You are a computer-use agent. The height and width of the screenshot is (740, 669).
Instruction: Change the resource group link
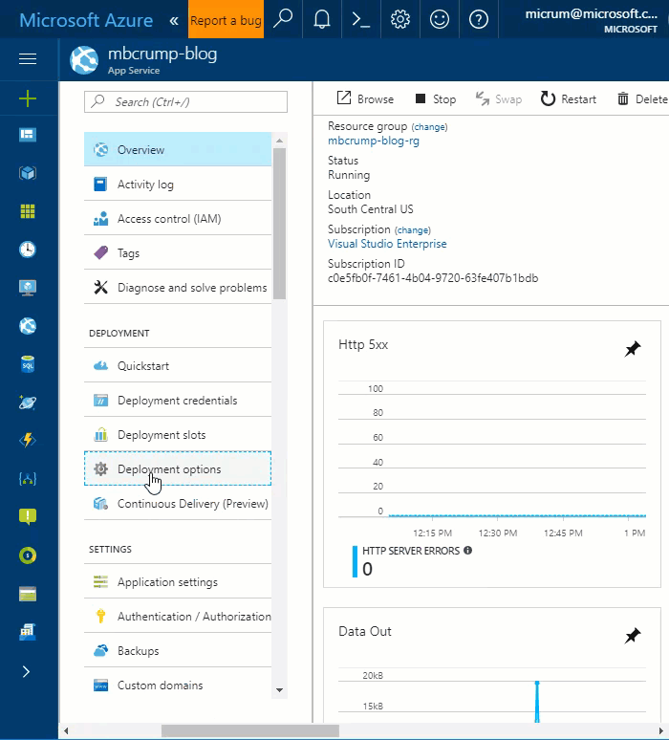coord(429,127)
